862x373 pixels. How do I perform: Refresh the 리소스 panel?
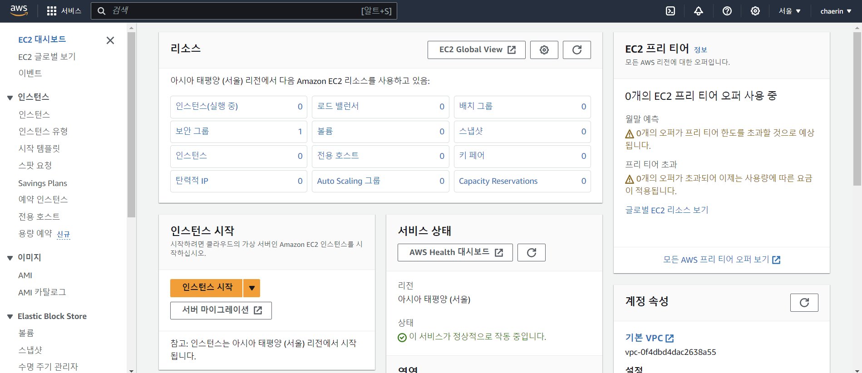(x=577, y=50)
